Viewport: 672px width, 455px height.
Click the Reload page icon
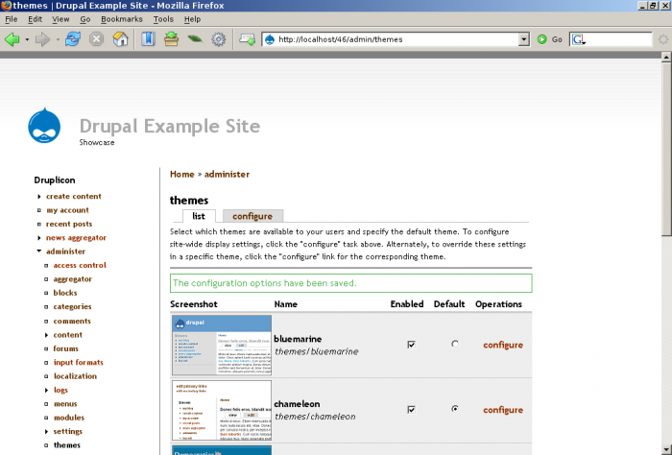point(73,39)
